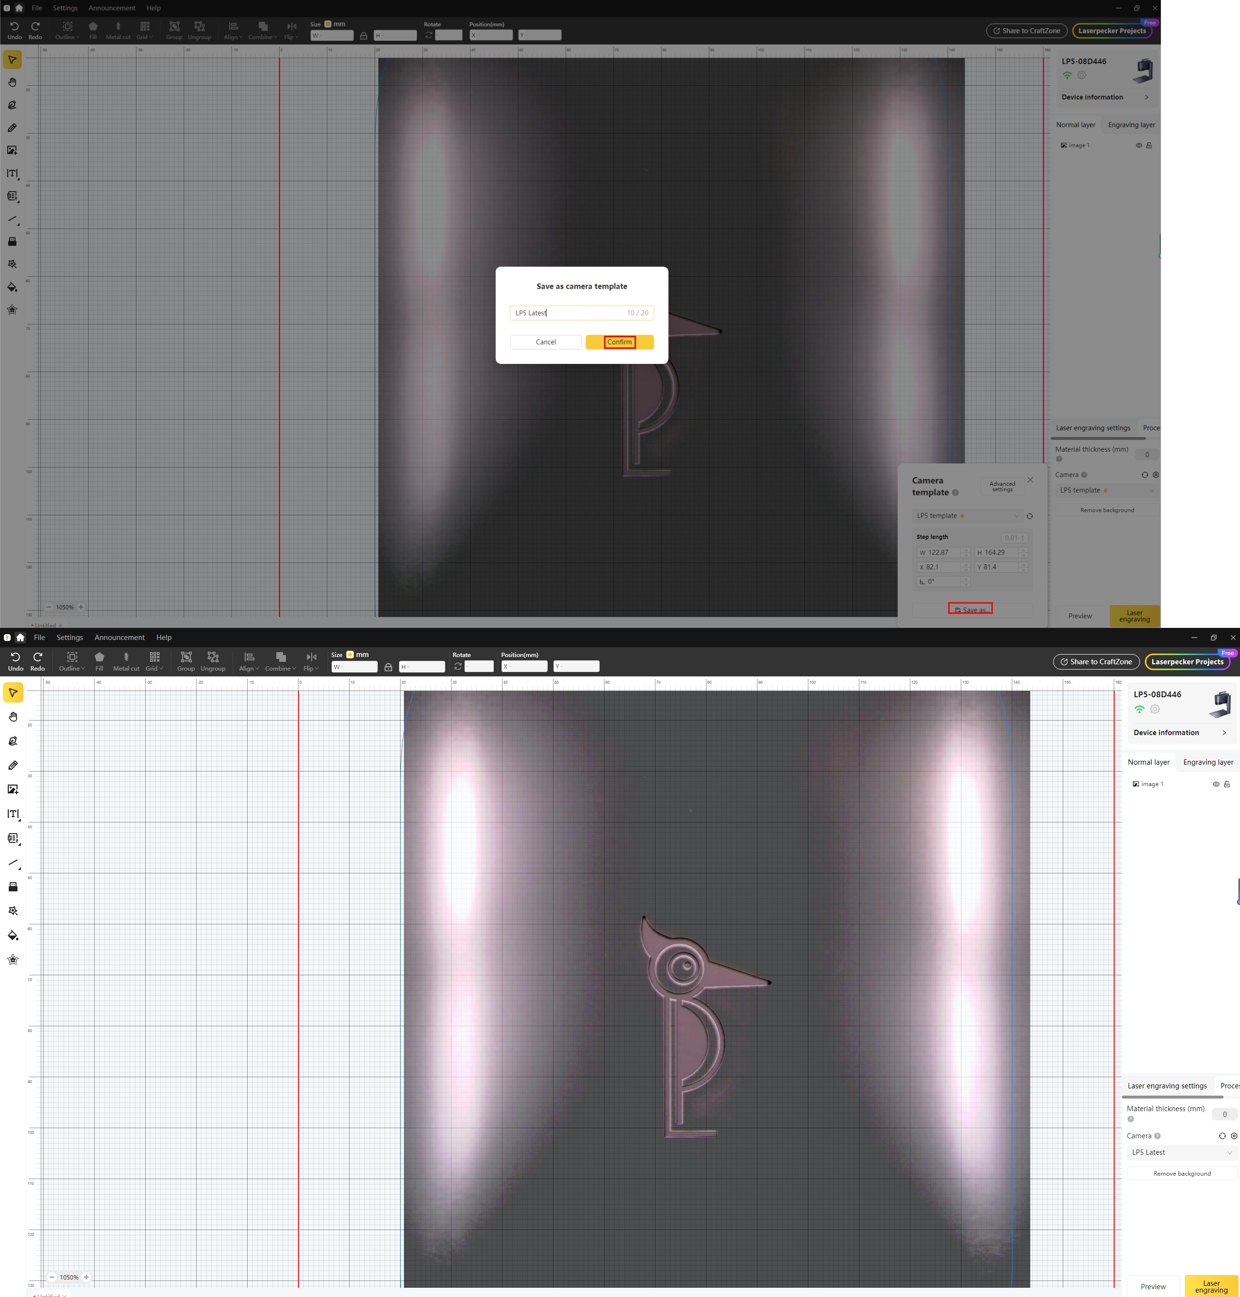Open Announcement menu in lower window
This screenshot has height=1297, width=1240.
[x=119, y=638]
